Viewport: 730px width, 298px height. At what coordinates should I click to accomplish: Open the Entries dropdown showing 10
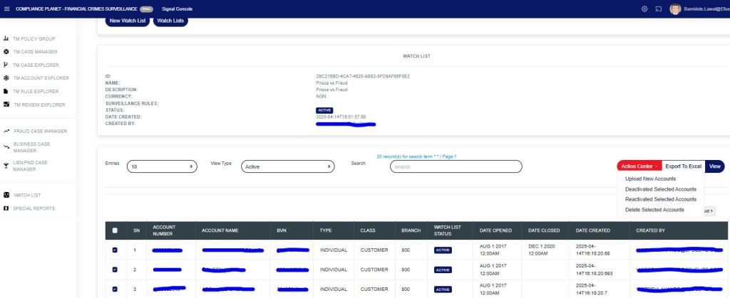pyautogui.click(x=163, y=166)
